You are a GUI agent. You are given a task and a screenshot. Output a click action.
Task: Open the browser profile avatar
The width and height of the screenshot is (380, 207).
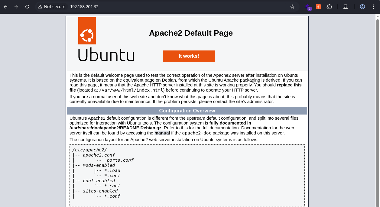362,7
